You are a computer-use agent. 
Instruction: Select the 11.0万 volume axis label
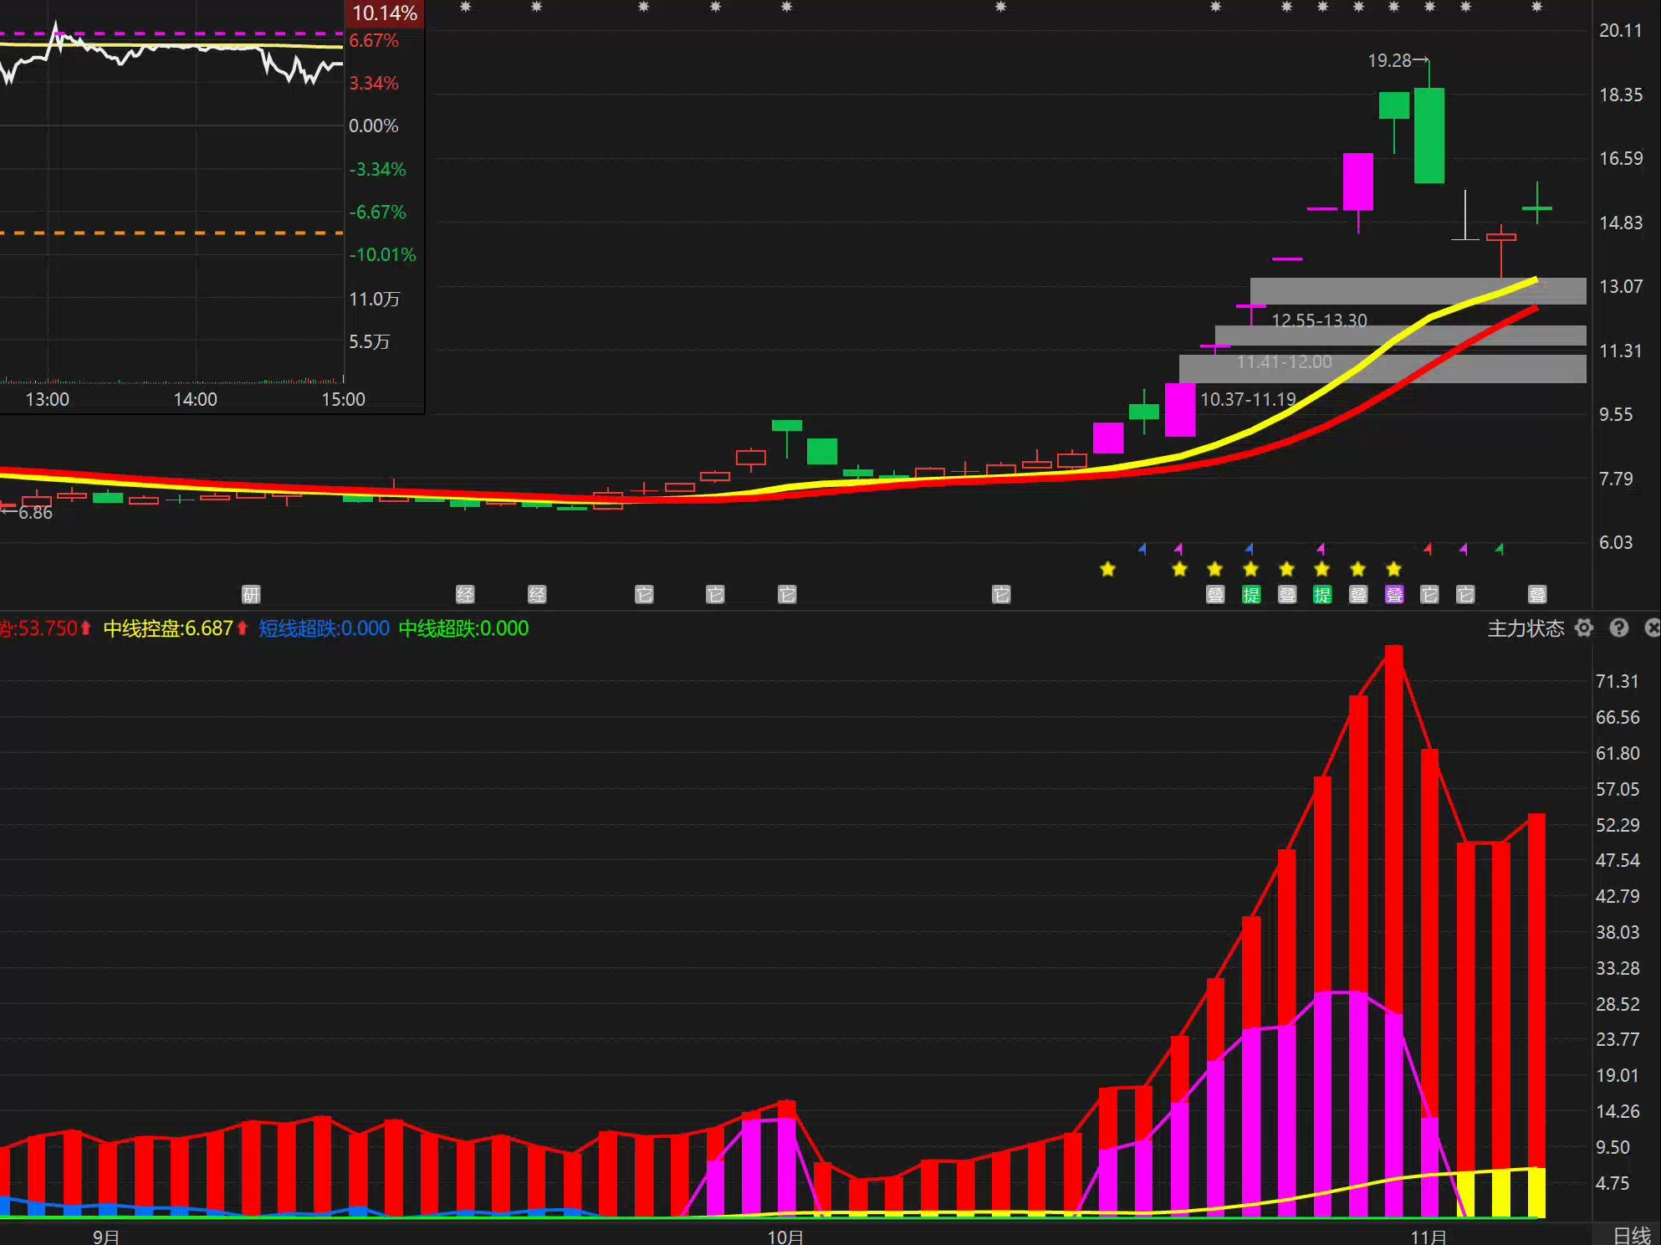[x=374, y=299]
